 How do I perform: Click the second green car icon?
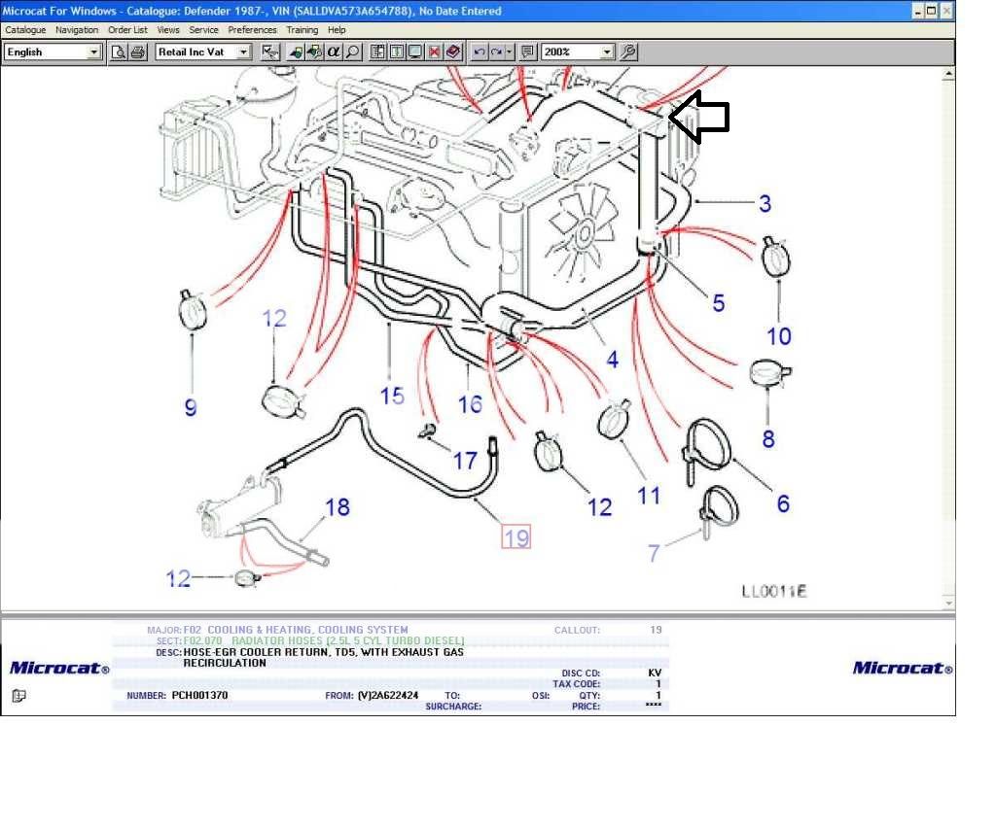coord(314,52)
